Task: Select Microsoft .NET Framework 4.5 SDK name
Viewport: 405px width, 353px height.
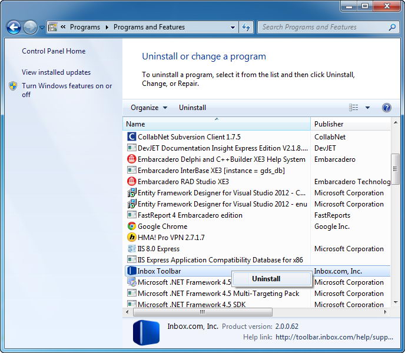Action: pyautogui.click(x=191, y=304)
